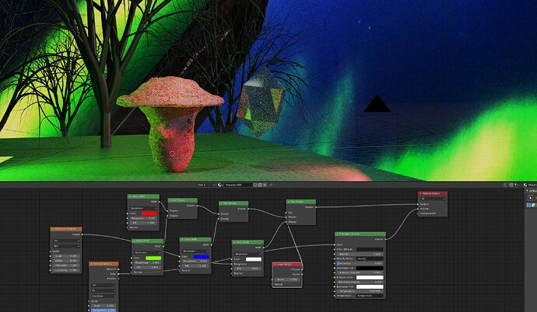
Task: Click the Blend value field on Layer Weight node
Action: point(287,279)
